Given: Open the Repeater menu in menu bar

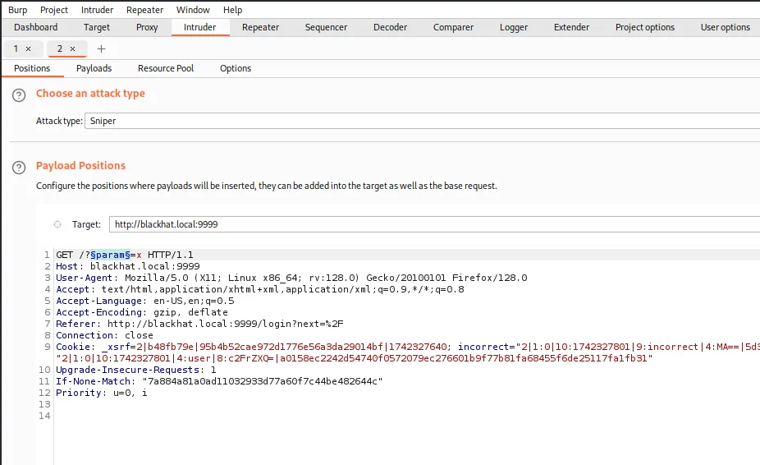Looking at the screenshot, I should [x=144, y=10].
